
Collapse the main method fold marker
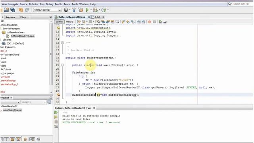pos(62,65)
